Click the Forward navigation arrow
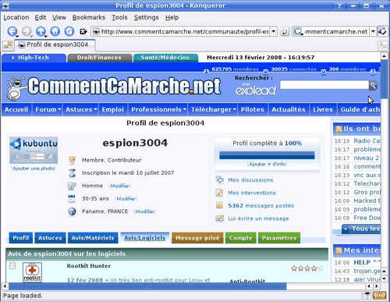Viewport: 390px width, 302px height. click(x=27, y=31)
